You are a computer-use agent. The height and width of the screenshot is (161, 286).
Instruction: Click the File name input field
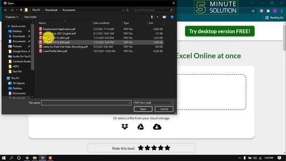[x=86, y=103]
